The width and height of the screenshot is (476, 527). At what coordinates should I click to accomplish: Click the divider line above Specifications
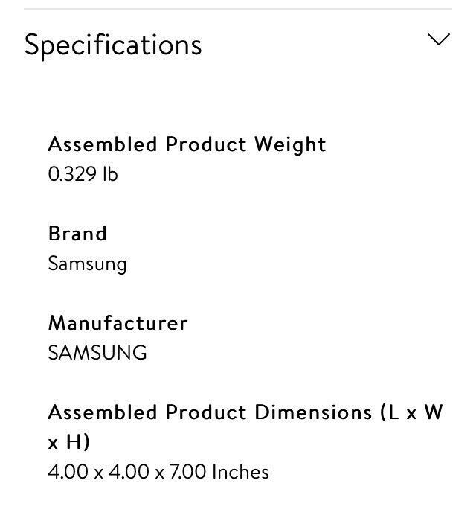click(238, 9)
